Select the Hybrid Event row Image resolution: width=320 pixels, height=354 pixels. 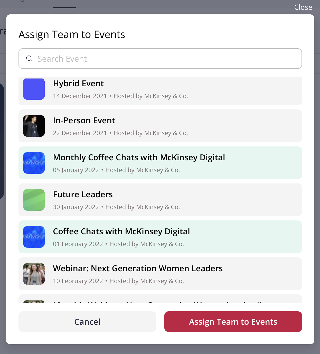160,91
